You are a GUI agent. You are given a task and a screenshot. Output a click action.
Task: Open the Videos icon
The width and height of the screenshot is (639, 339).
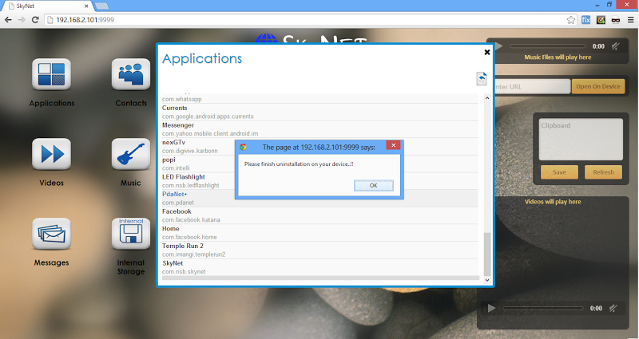coord(51,154)
